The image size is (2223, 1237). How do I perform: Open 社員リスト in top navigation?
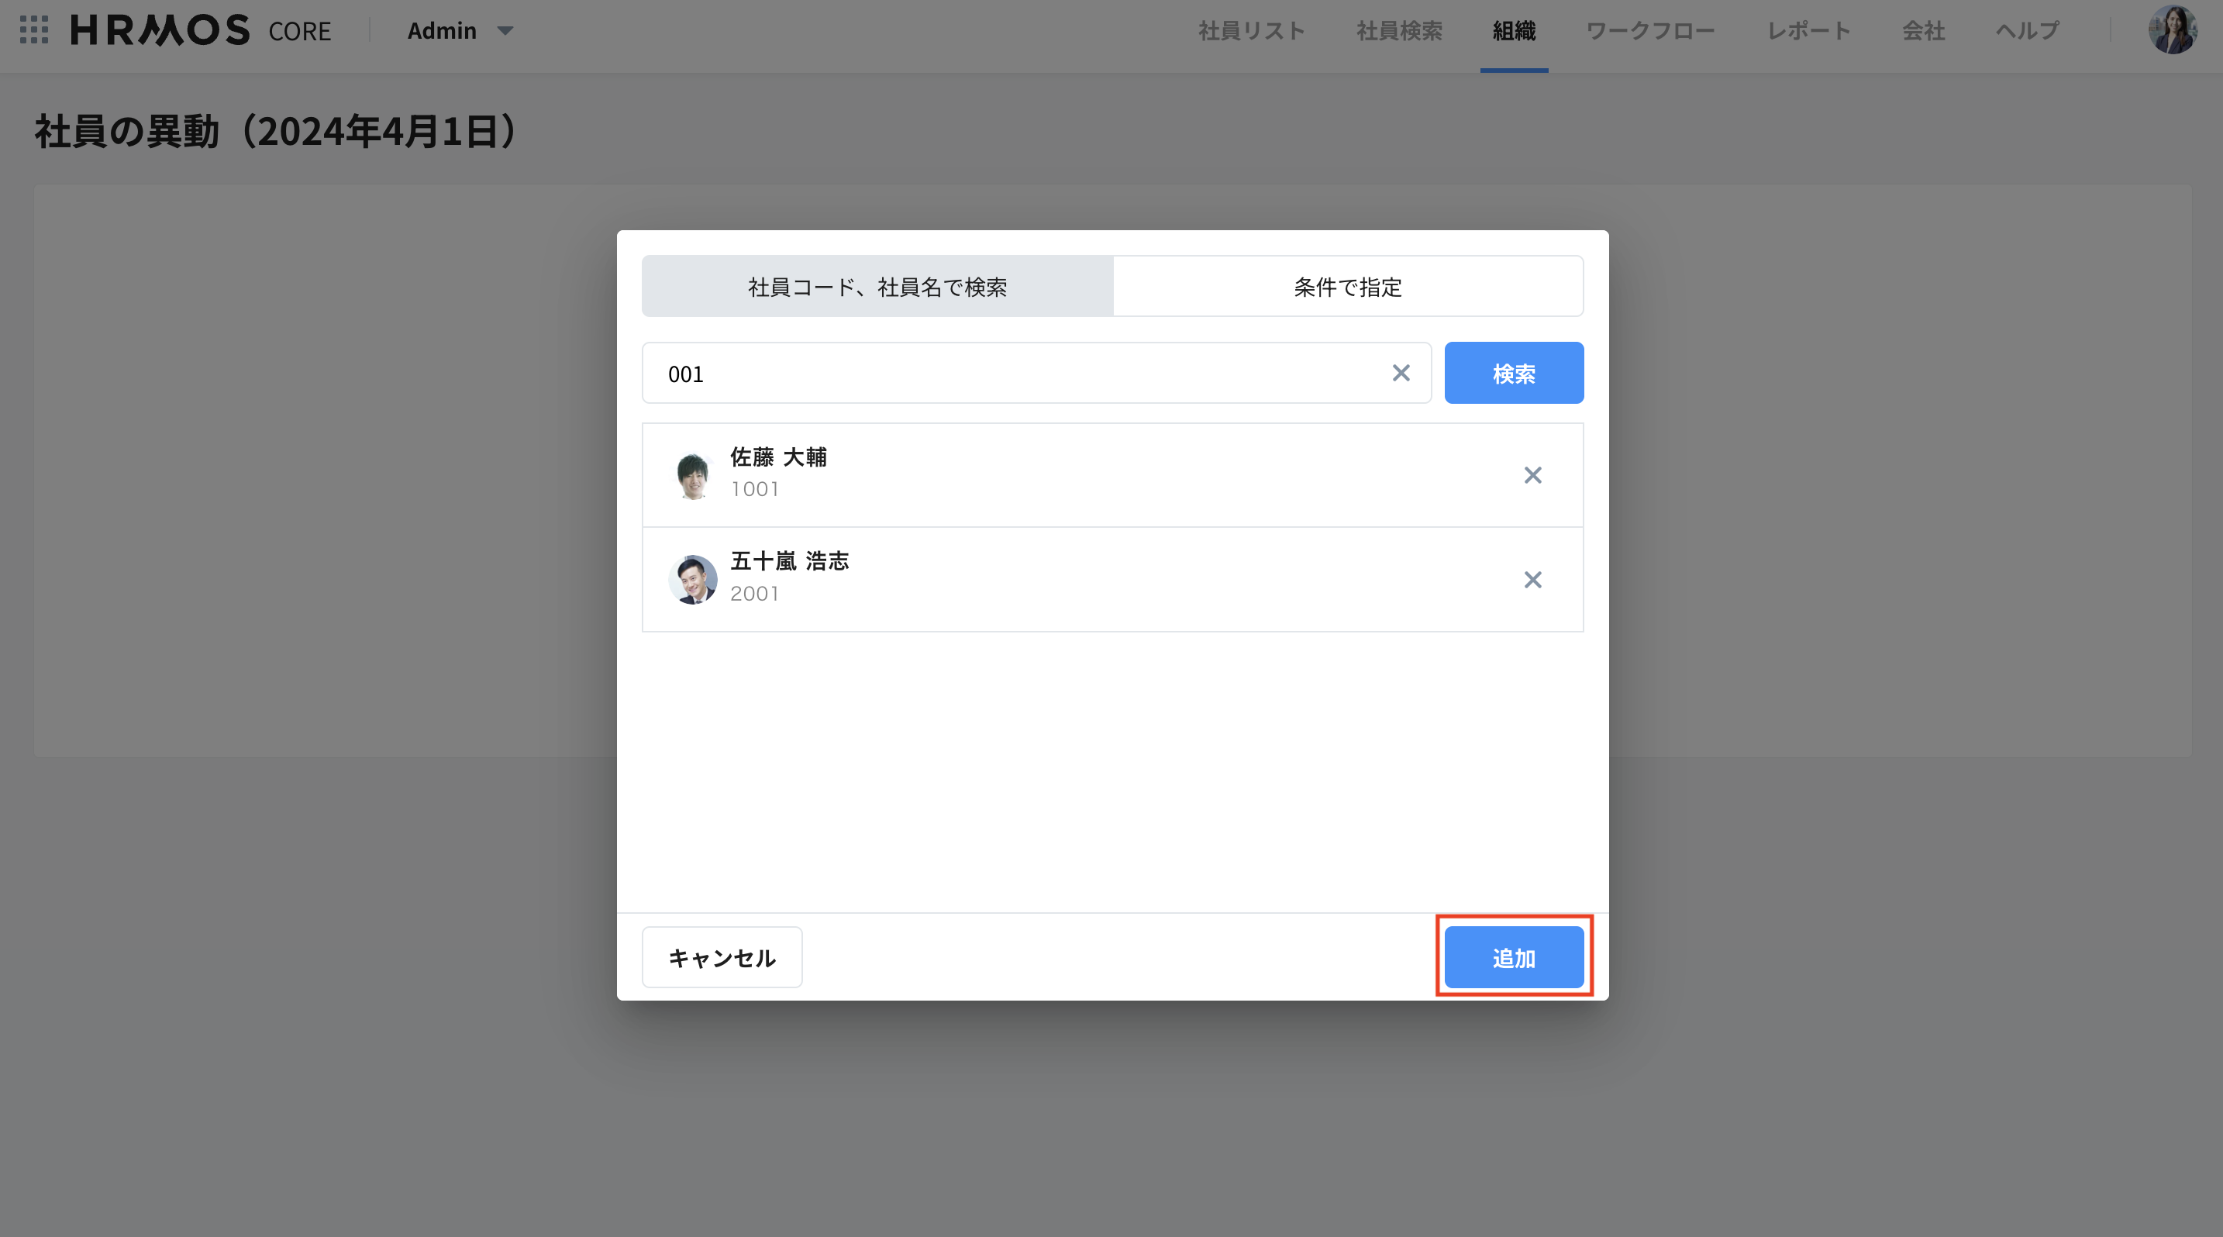click(x=1250, y=31)
